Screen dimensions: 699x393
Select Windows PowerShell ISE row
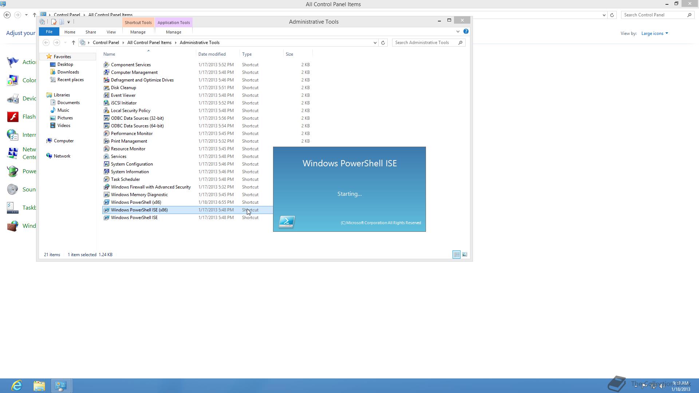(x=187, y=218)
